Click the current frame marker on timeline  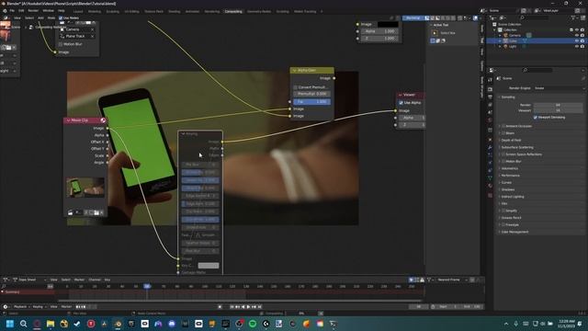coord(147,286)
